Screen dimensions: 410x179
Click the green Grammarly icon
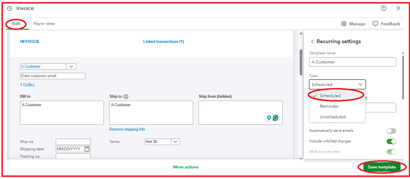point(276,118)
